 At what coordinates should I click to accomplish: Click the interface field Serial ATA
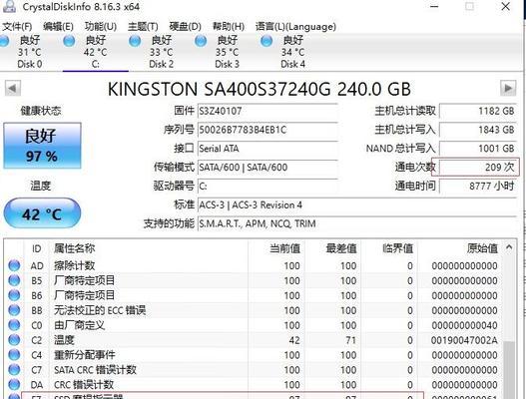[267, 149]
